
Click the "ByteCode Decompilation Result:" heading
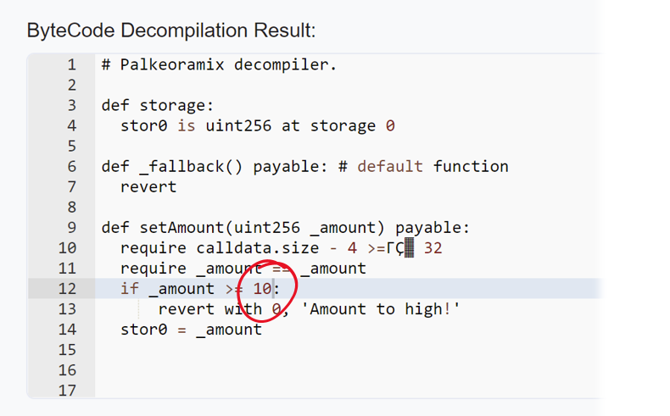pos(171,31)
